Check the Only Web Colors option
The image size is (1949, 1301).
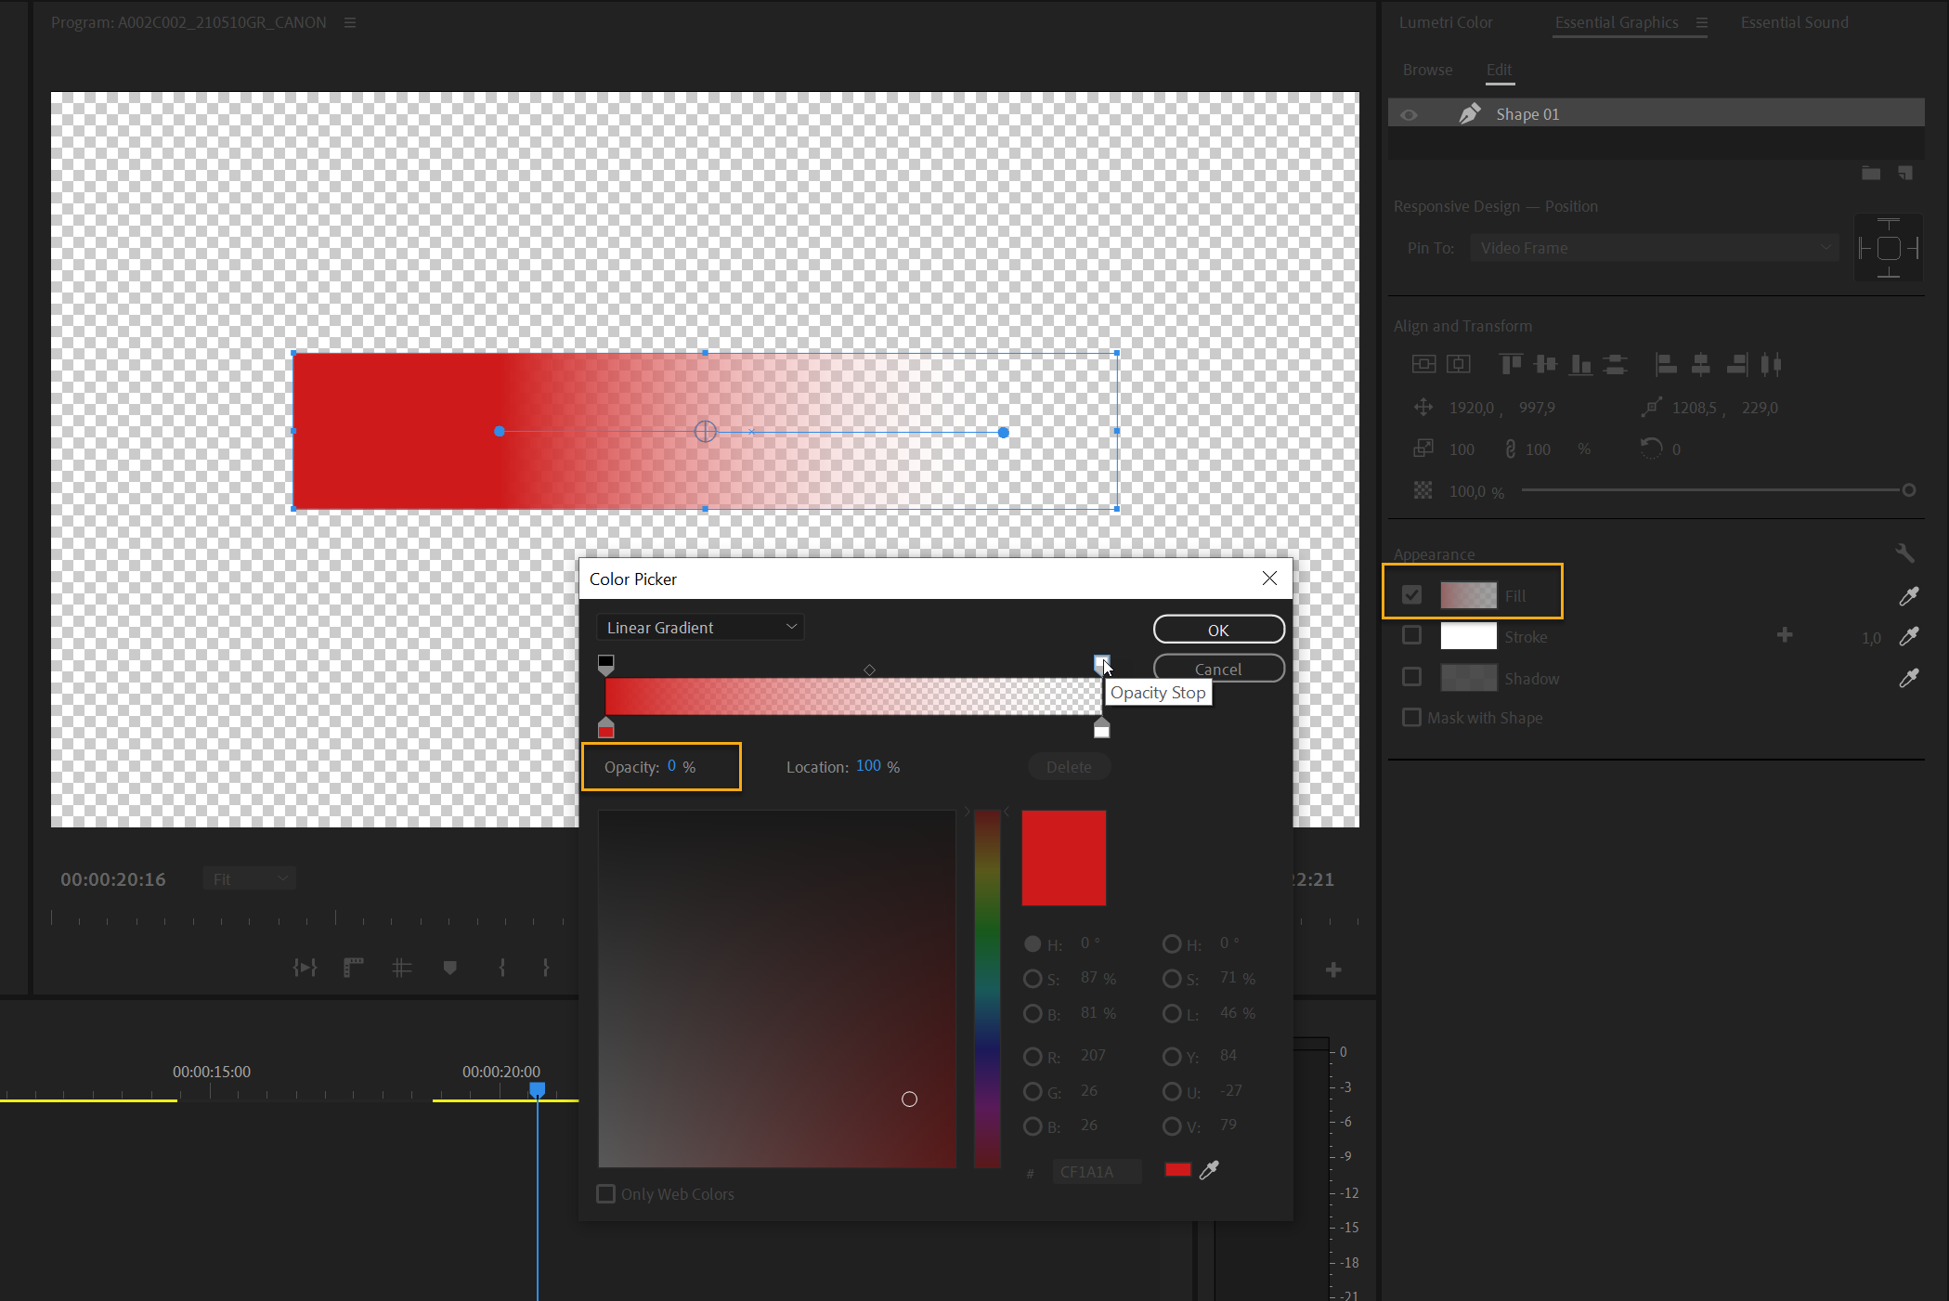(606, 1193)
